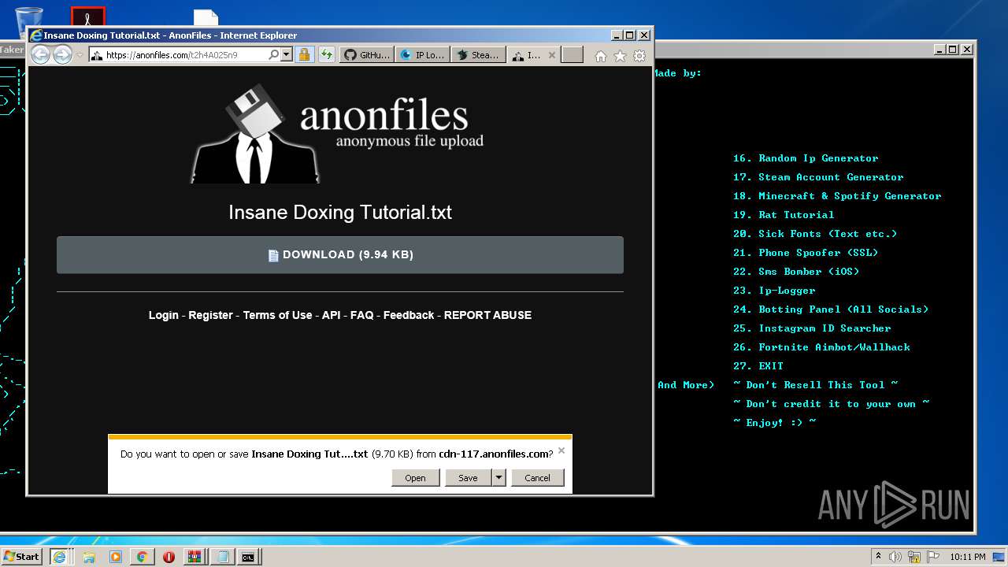Screen dimensions: 1008x567
Task: Click '27. EXIT' in console window
Action: click(x=758, y=366)
